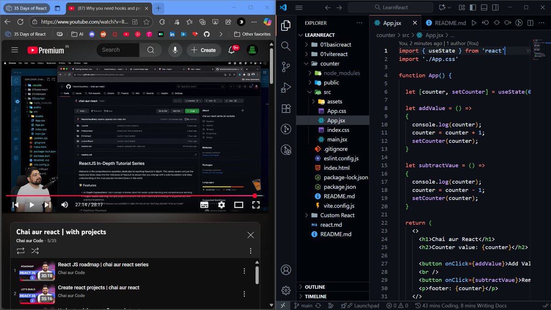This screenshot has height=310, width=551.
Task: Open the YouTube guide hamburger menu
Action: click(x=15, y=50)
